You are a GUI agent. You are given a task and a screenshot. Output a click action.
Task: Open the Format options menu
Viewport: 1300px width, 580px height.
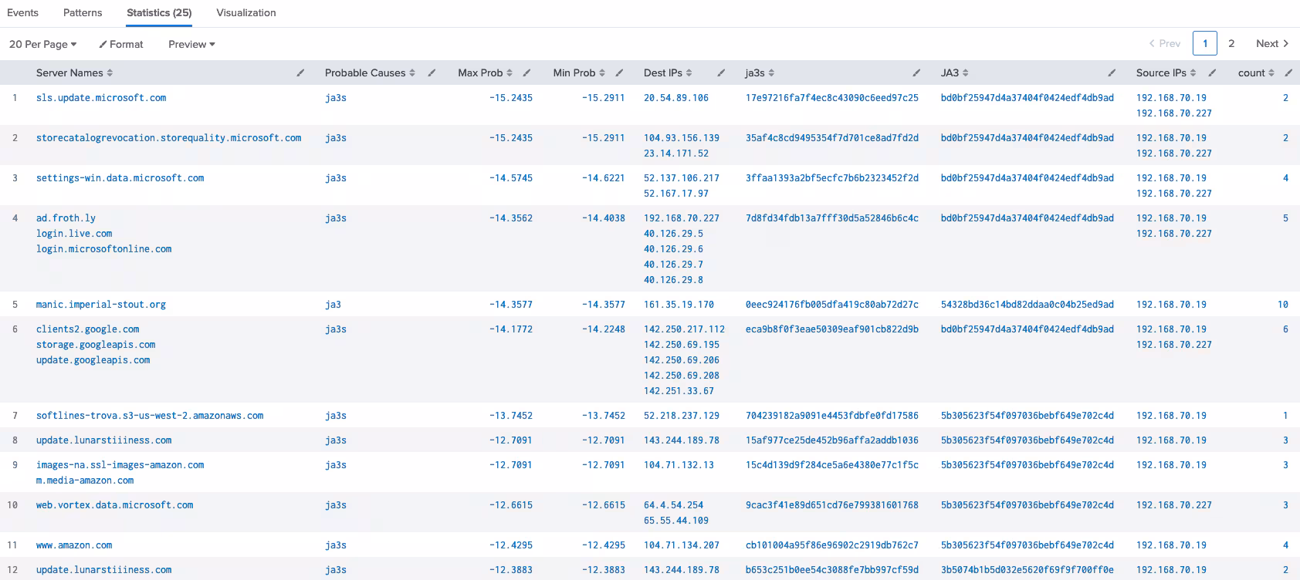121,45
